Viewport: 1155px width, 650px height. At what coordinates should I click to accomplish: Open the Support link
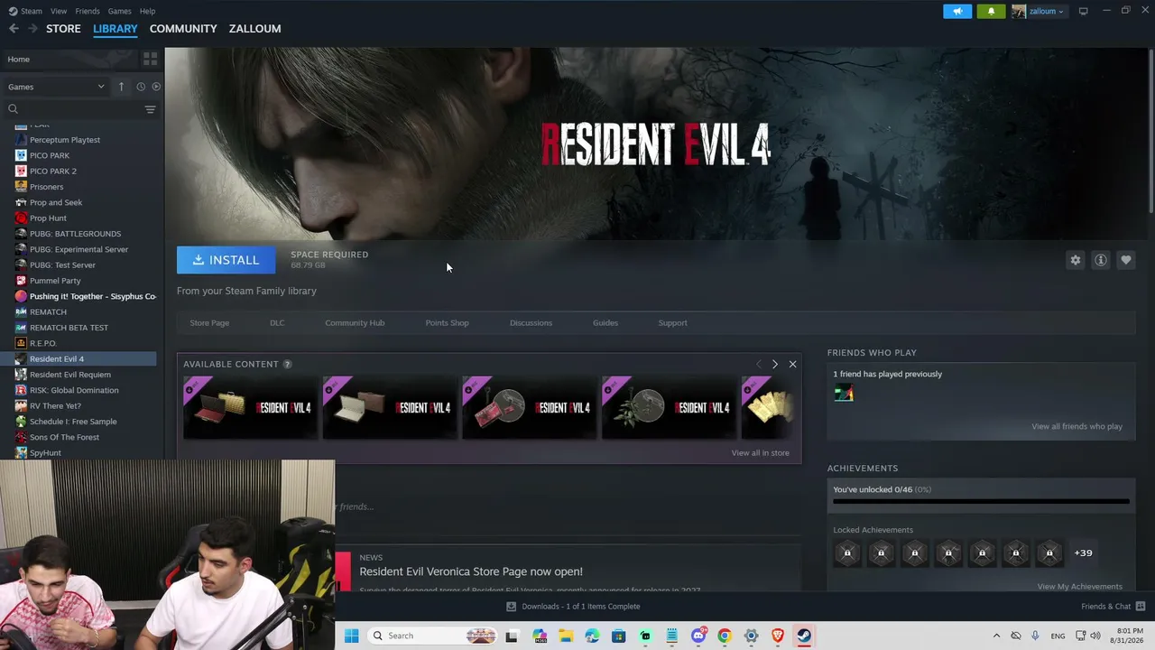[x=672, y=322]
